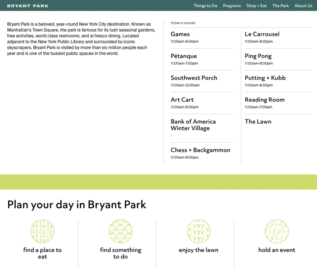The image size is (317, 271).
Task: Open the Art Cart listing
Action: [182, 100]
